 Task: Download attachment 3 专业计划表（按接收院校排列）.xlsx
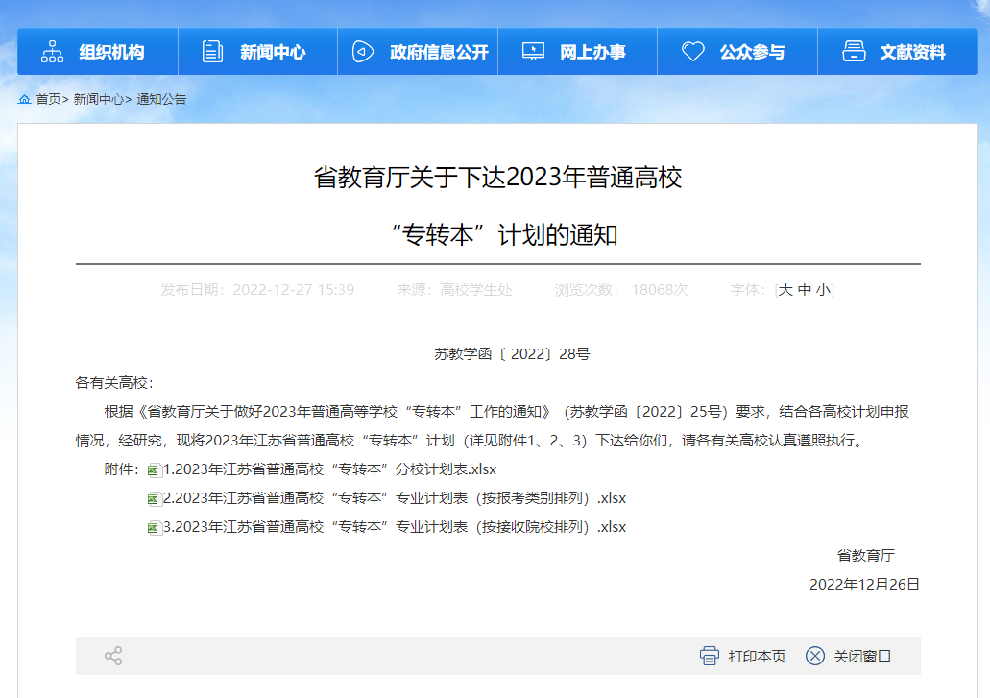(x=395, y=527)
